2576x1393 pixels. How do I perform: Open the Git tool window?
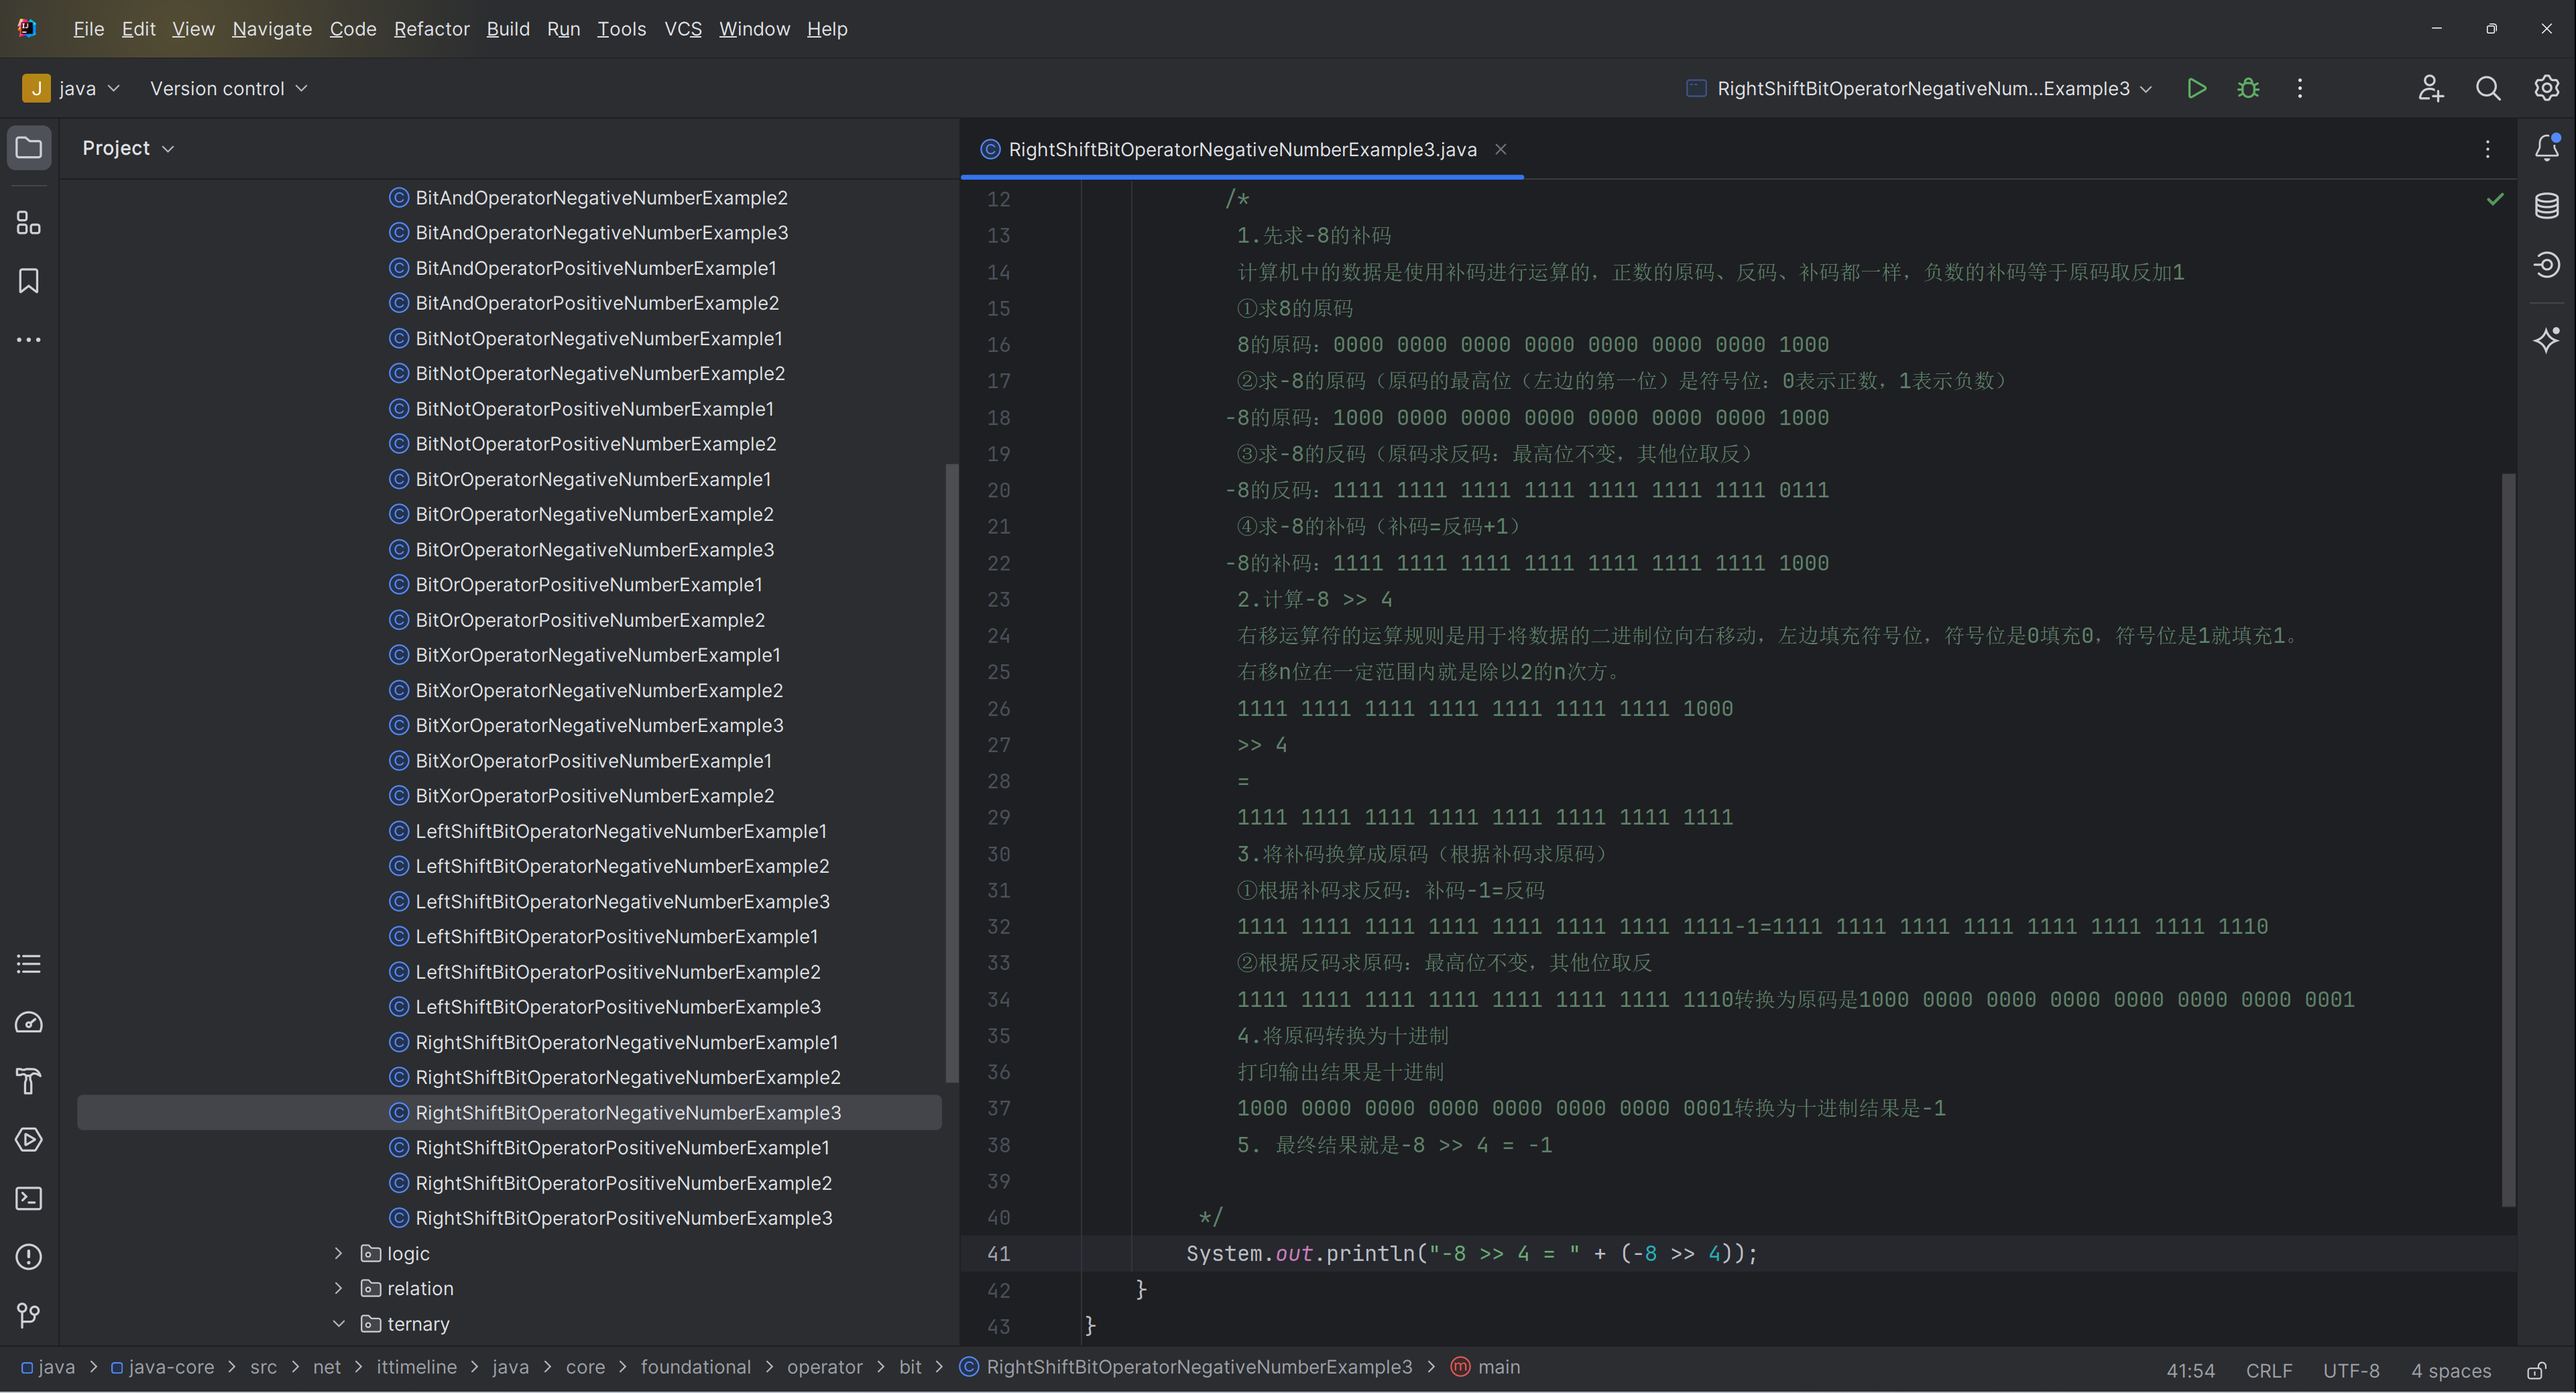point(29,1315)
